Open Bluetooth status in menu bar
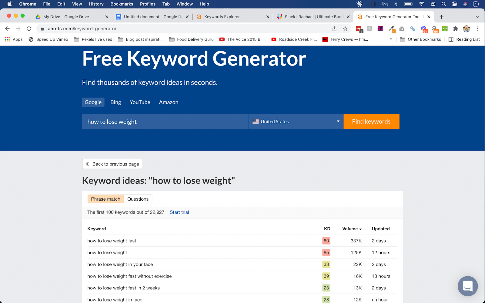Screen dimensions: 485x303 (396, 4)
